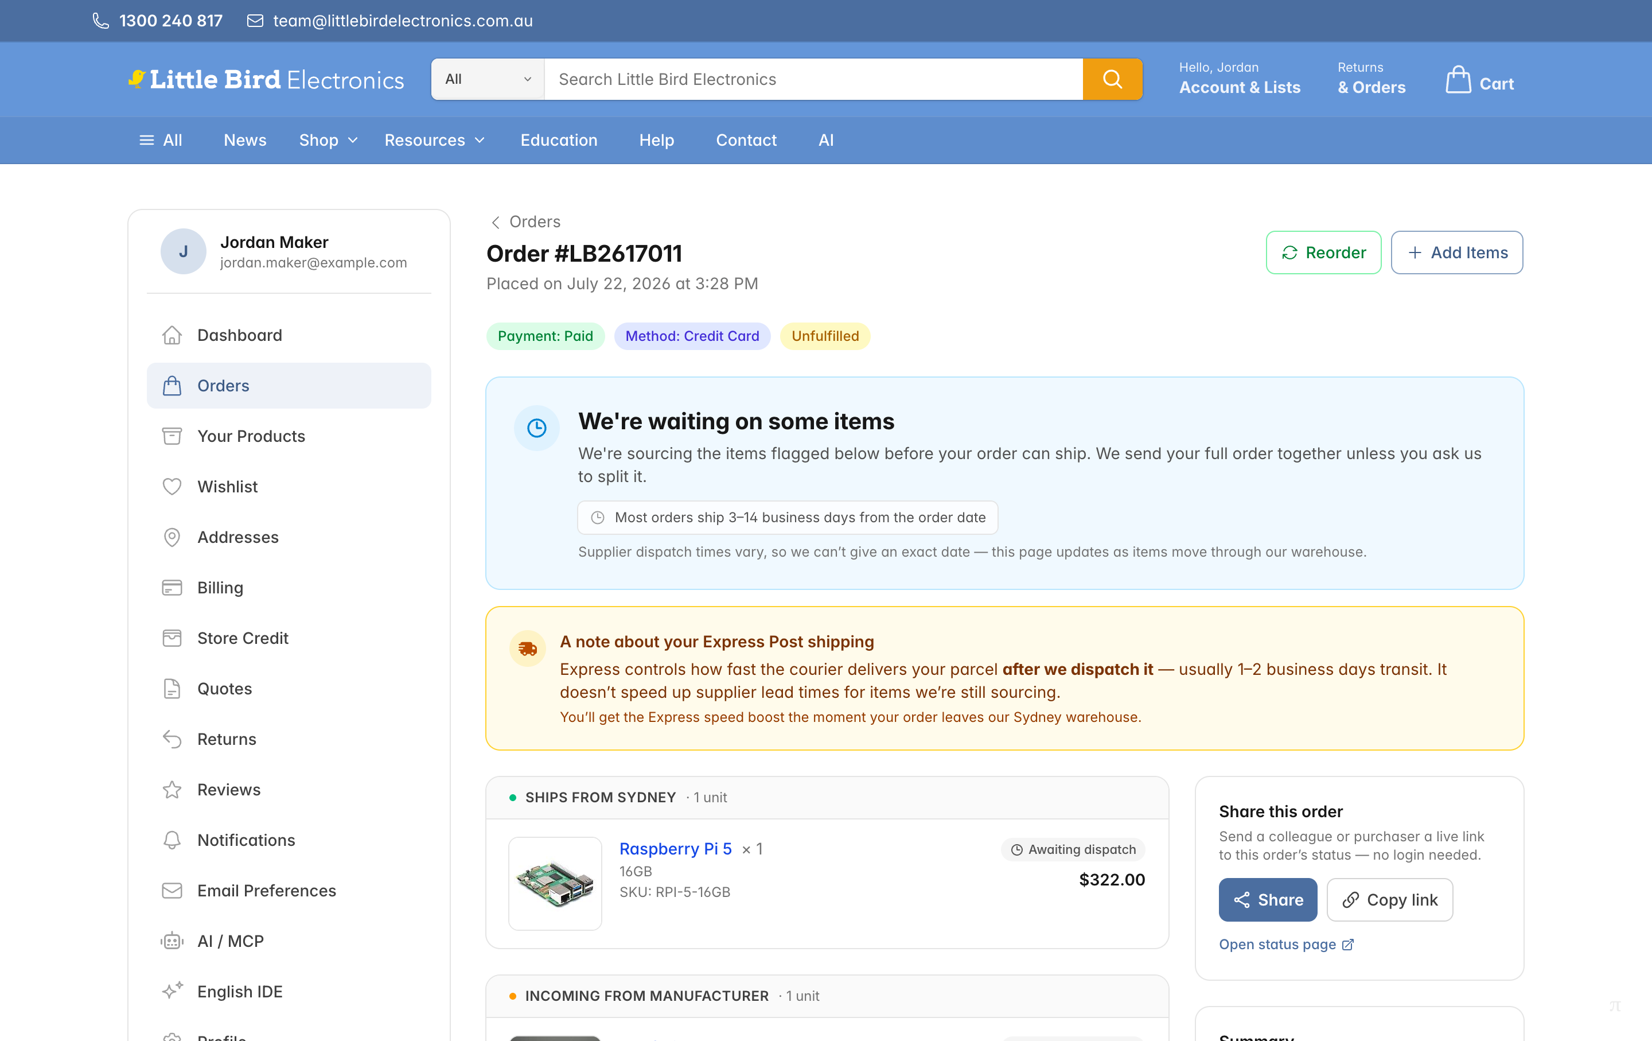This screenshot has height=1041, width=1652.
Task: Open the News menu item
Action: (245, 140)
